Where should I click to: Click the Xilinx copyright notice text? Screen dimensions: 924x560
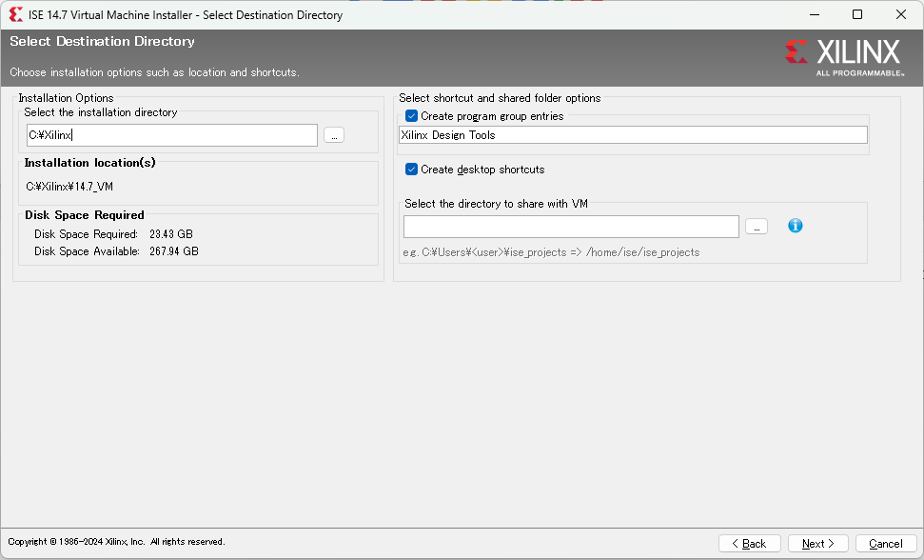tap(117, 542)
